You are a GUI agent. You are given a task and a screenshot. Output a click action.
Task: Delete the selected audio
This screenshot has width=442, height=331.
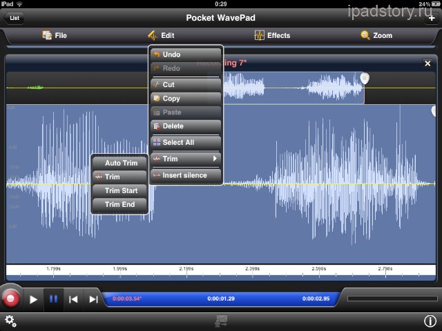pyautogui.click(x=186, y=126)
